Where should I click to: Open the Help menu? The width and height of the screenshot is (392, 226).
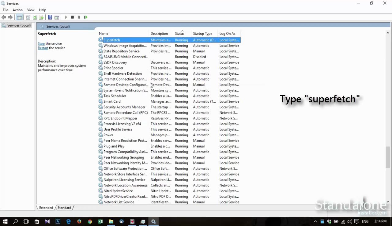[43, 10]
